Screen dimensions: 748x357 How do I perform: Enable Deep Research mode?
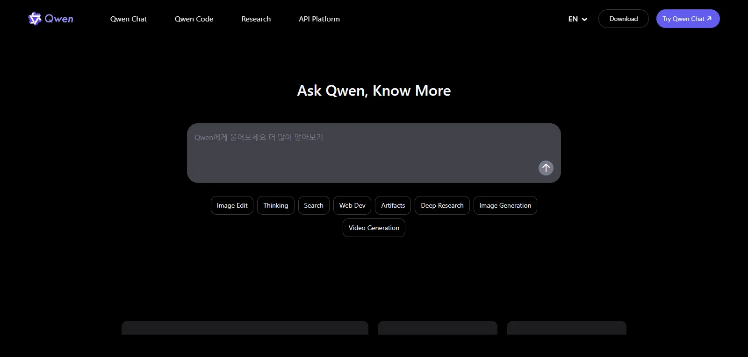[442, 205]
